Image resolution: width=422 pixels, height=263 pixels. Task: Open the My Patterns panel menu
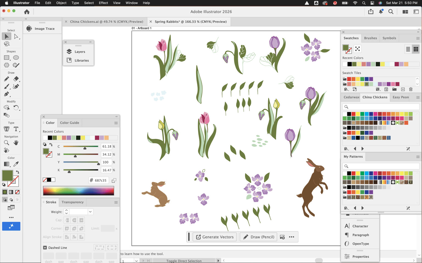pyautogui.click(x=418, y=157)
